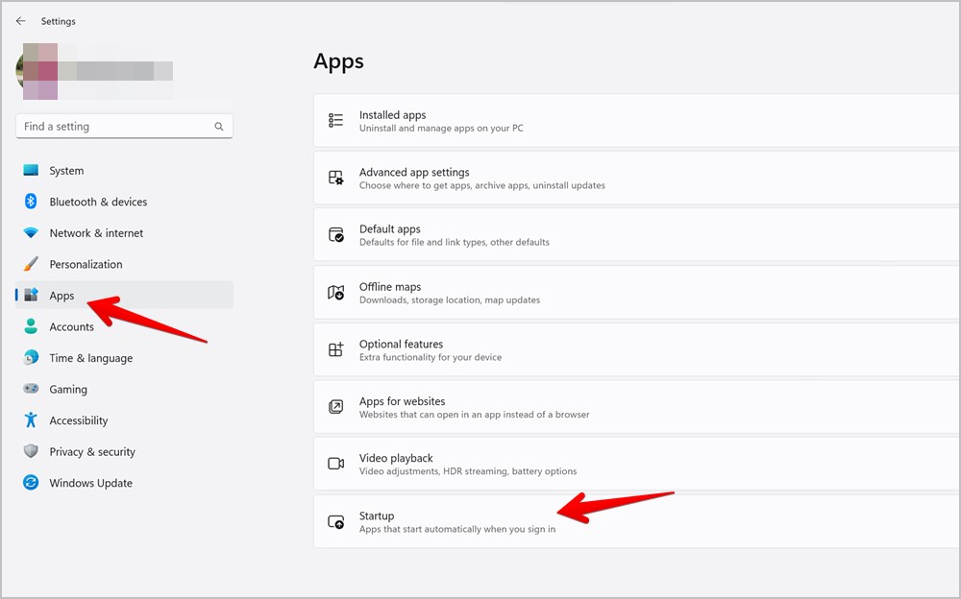Open Offline maps
Screen dimensions: 961x599
point(637,292)
